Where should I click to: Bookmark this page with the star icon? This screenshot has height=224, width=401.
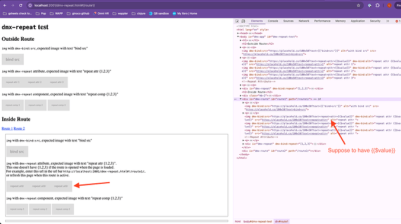[x=359, y=5]
